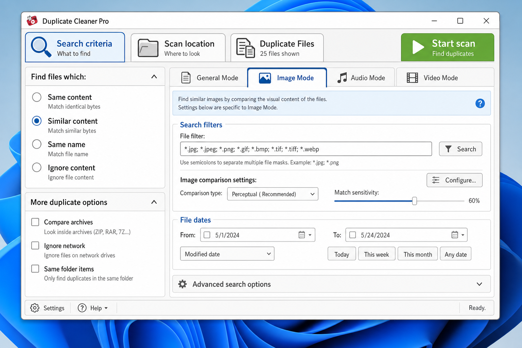Click the film strip icon of Video Mode
This screenshot has height=348, width=522.
click(412, 78)
